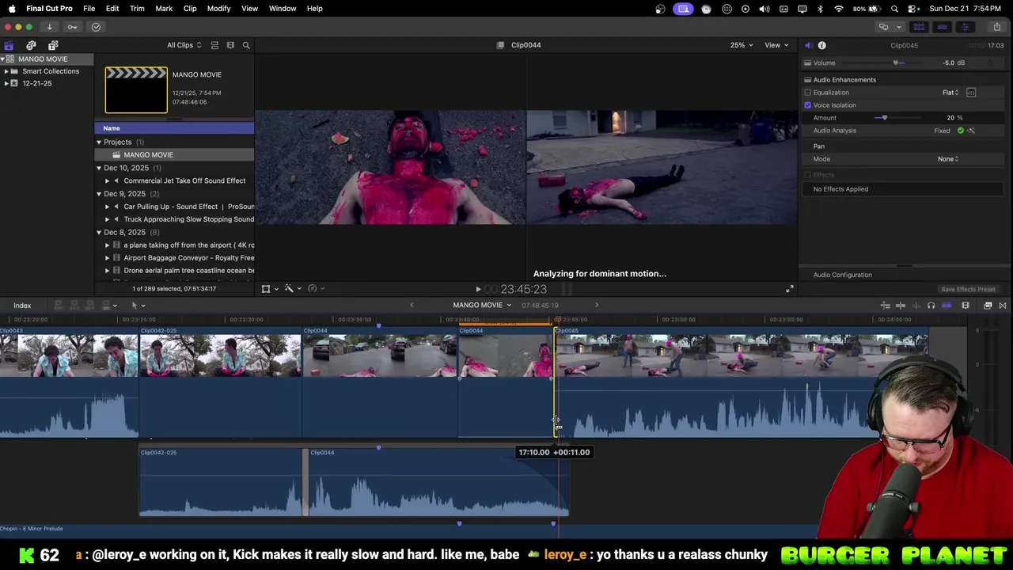
Task: Select the Commercial Jet Take Off Sound Effect clip
Action: coord(184,180)
